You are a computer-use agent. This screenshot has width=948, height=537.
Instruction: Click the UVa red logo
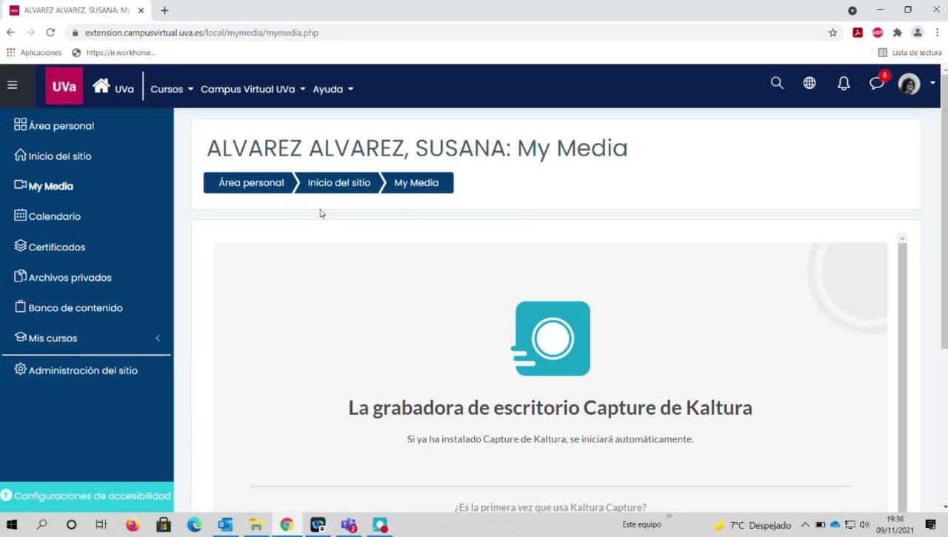tap(64, 86)
